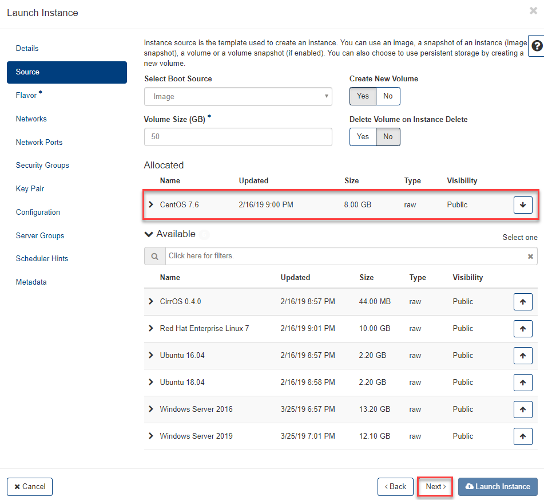Image resolution: width=544 pixels, height=500 pixels.
Task: Click the Volume Size input field
Action: (x=238, y=137)
